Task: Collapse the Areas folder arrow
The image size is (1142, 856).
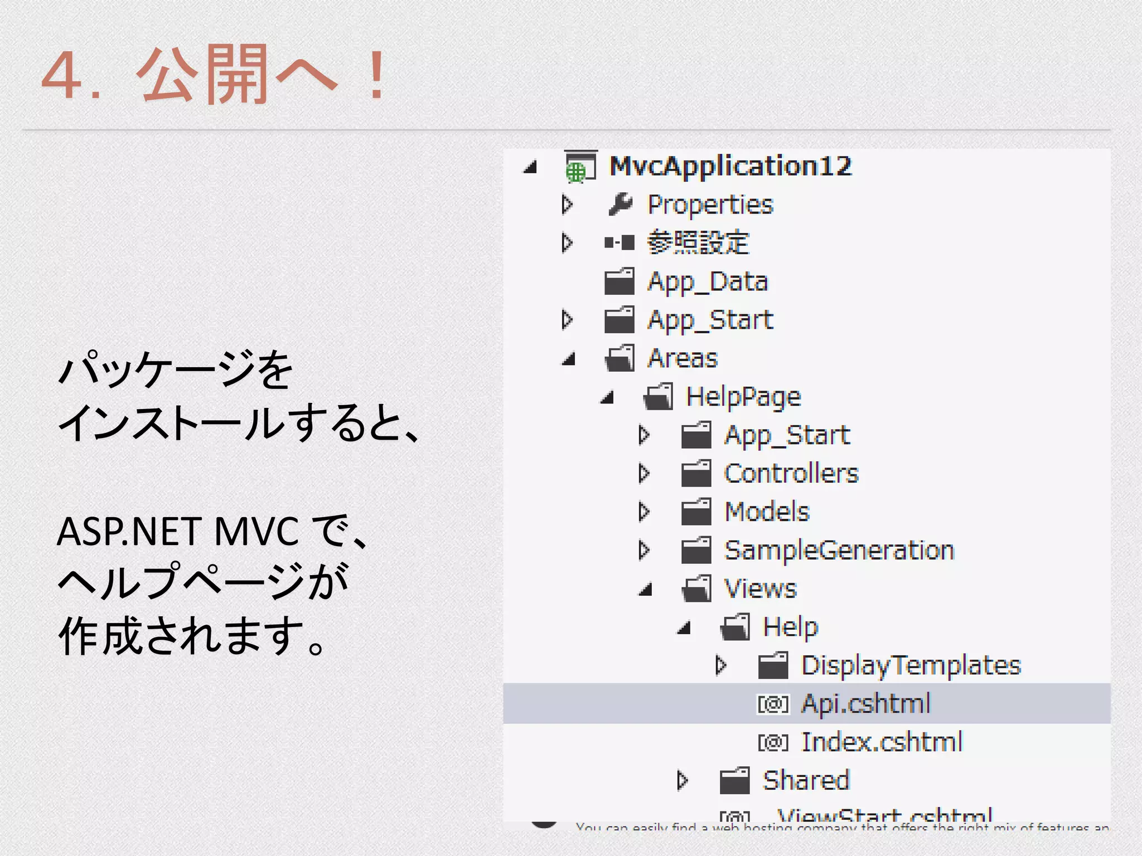Action: coord(569,359)
